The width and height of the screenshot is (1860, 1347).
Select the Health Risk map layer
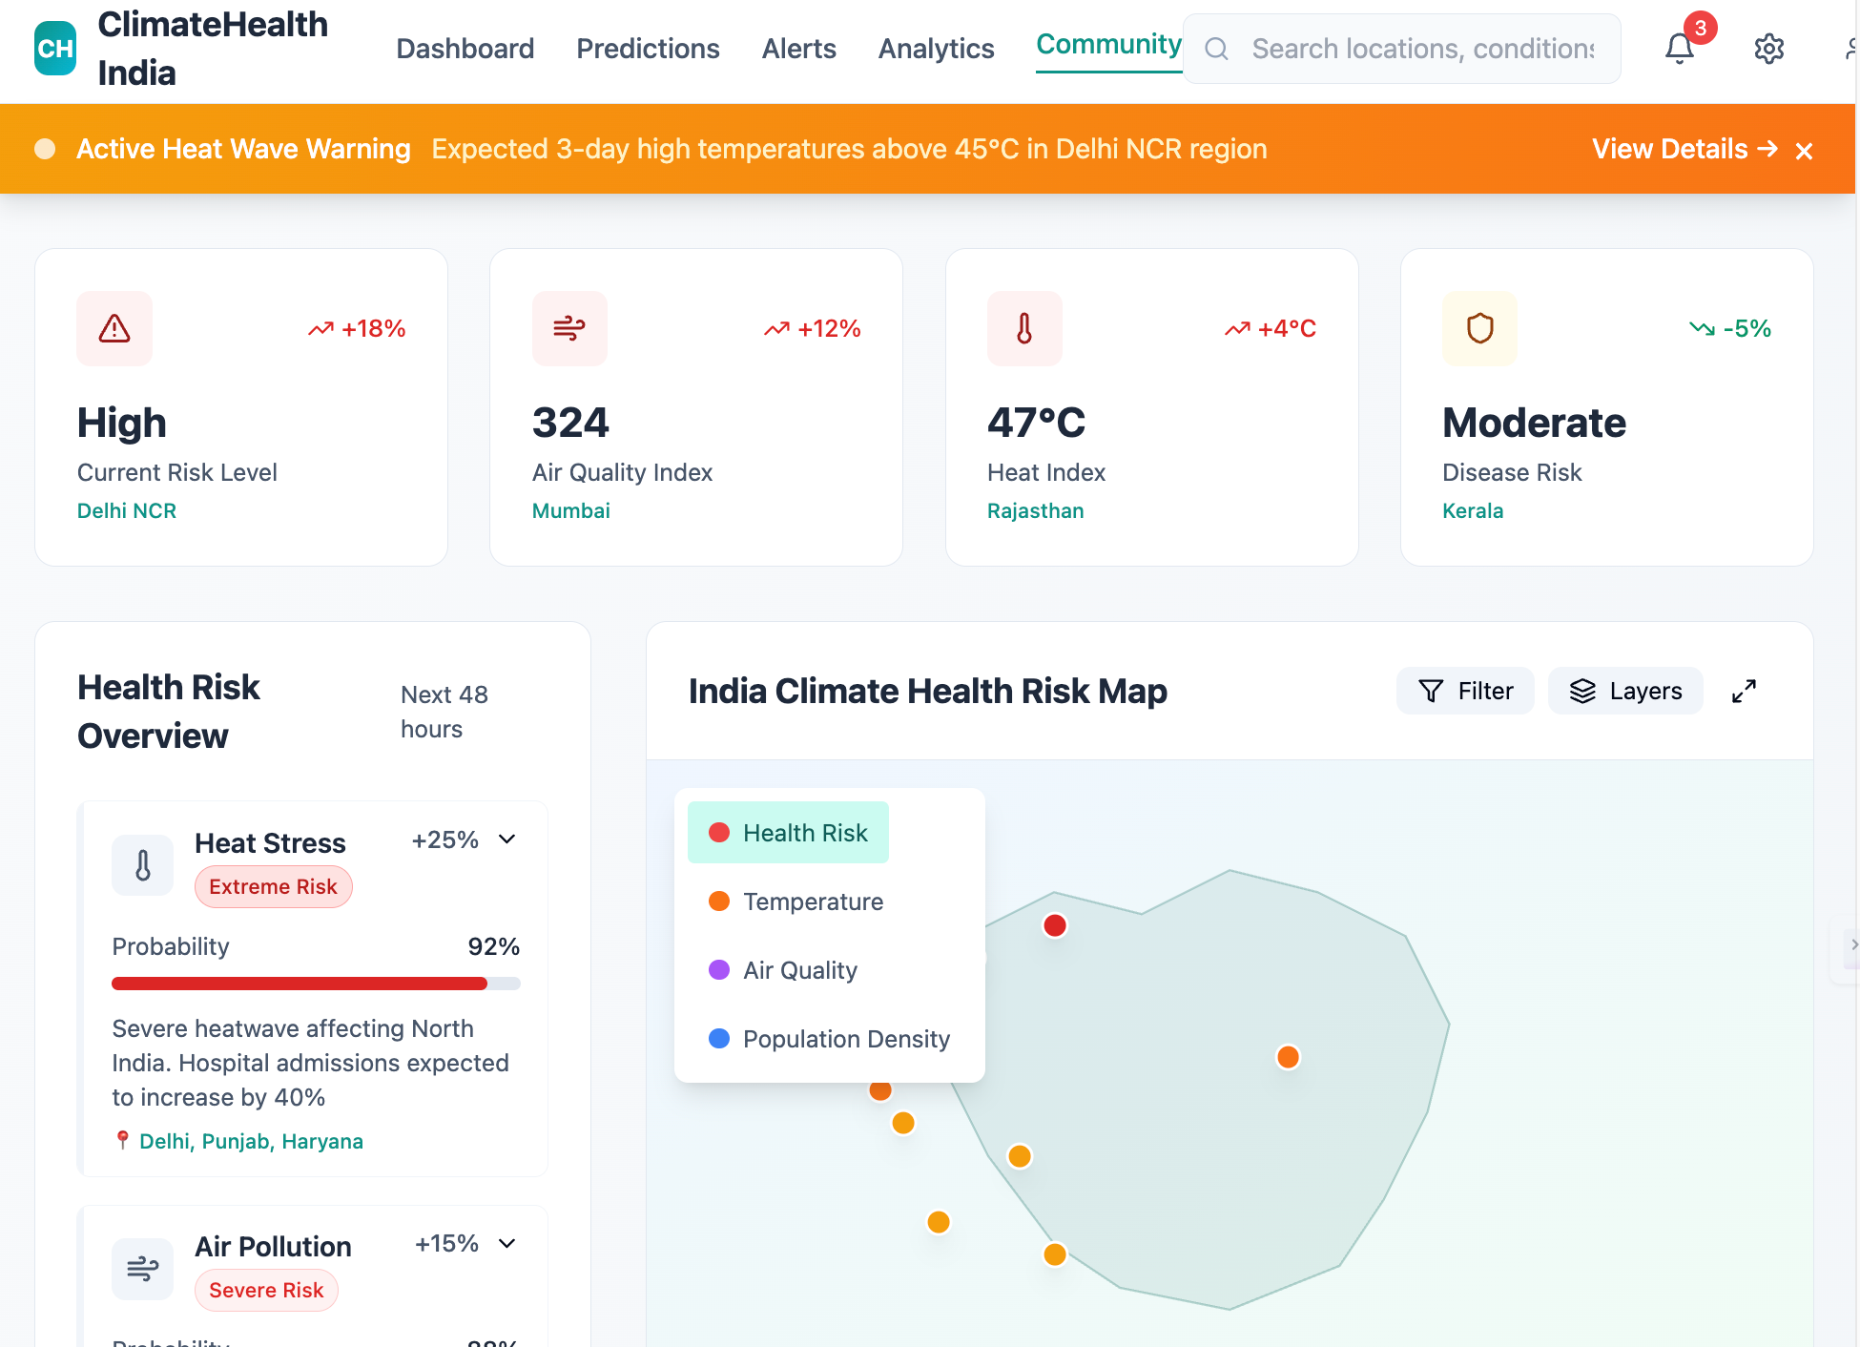[788, 833]
